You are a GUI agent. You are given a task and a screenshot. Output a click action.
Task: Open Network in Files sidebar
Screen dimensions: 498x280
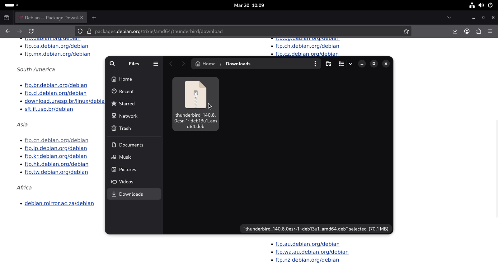[134, 116]
